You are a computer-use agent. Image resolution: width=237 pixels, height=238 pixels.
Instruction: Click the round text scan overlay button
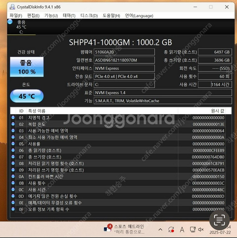[x=219, y=220]
